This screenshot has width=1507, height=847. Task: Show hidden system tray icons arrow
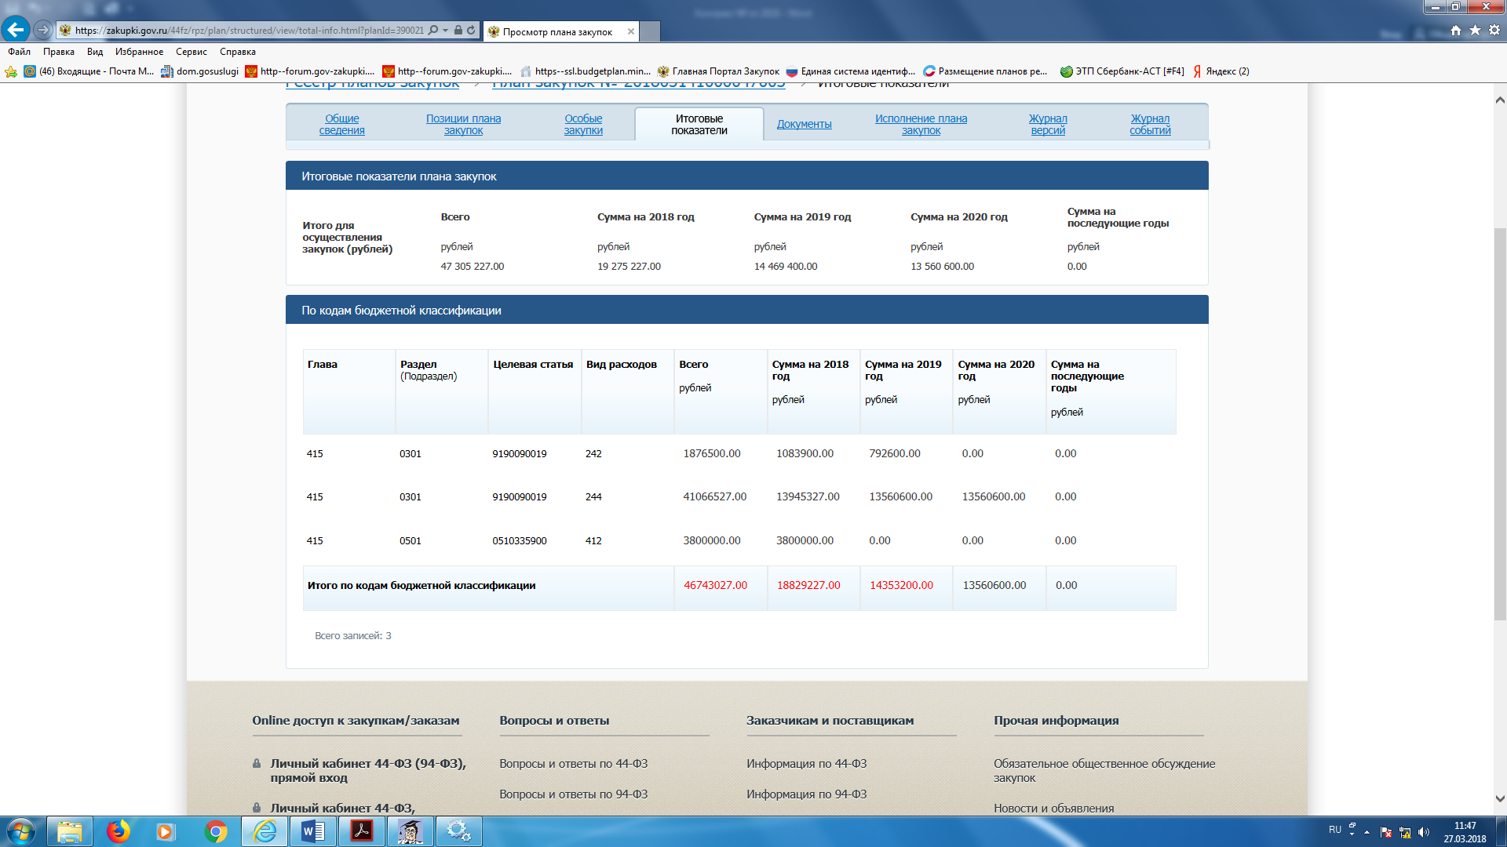point(1367,831)
